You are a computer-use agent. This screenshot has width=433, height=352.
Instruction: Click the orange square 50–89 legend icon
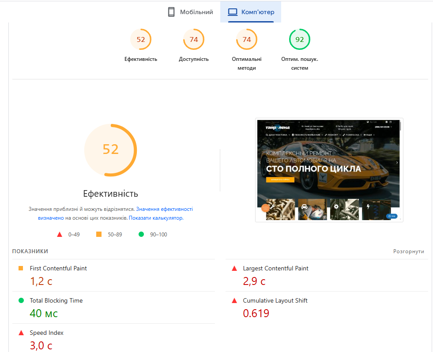click(99, 234)
